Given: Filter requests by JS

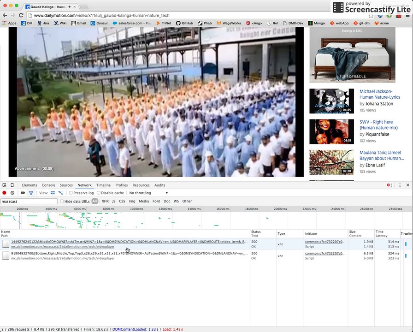Looking at the screenshot, I should click(x=114, y=202).
